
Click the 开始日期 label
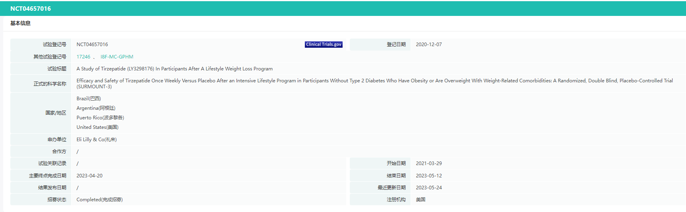point(396,163)
